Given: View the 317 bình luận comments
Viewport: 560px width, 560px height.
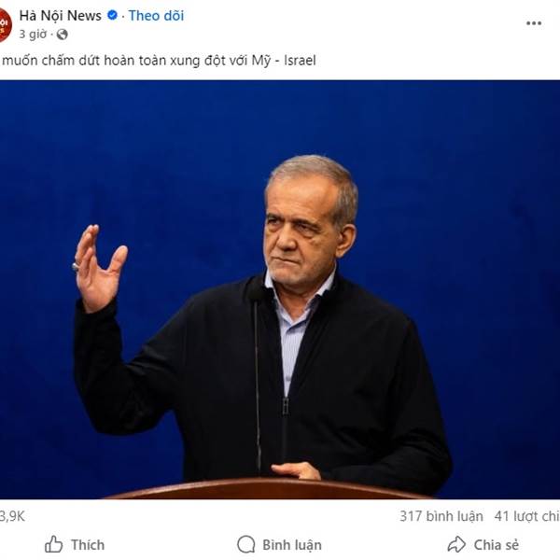Looking at the screenshot, I should [x=441, y=516].
